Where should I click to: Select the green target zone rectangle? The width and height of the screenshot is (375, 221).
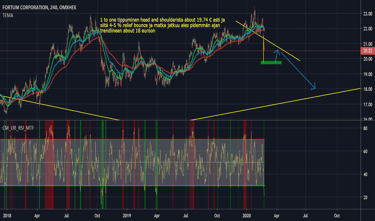(271, 63)
